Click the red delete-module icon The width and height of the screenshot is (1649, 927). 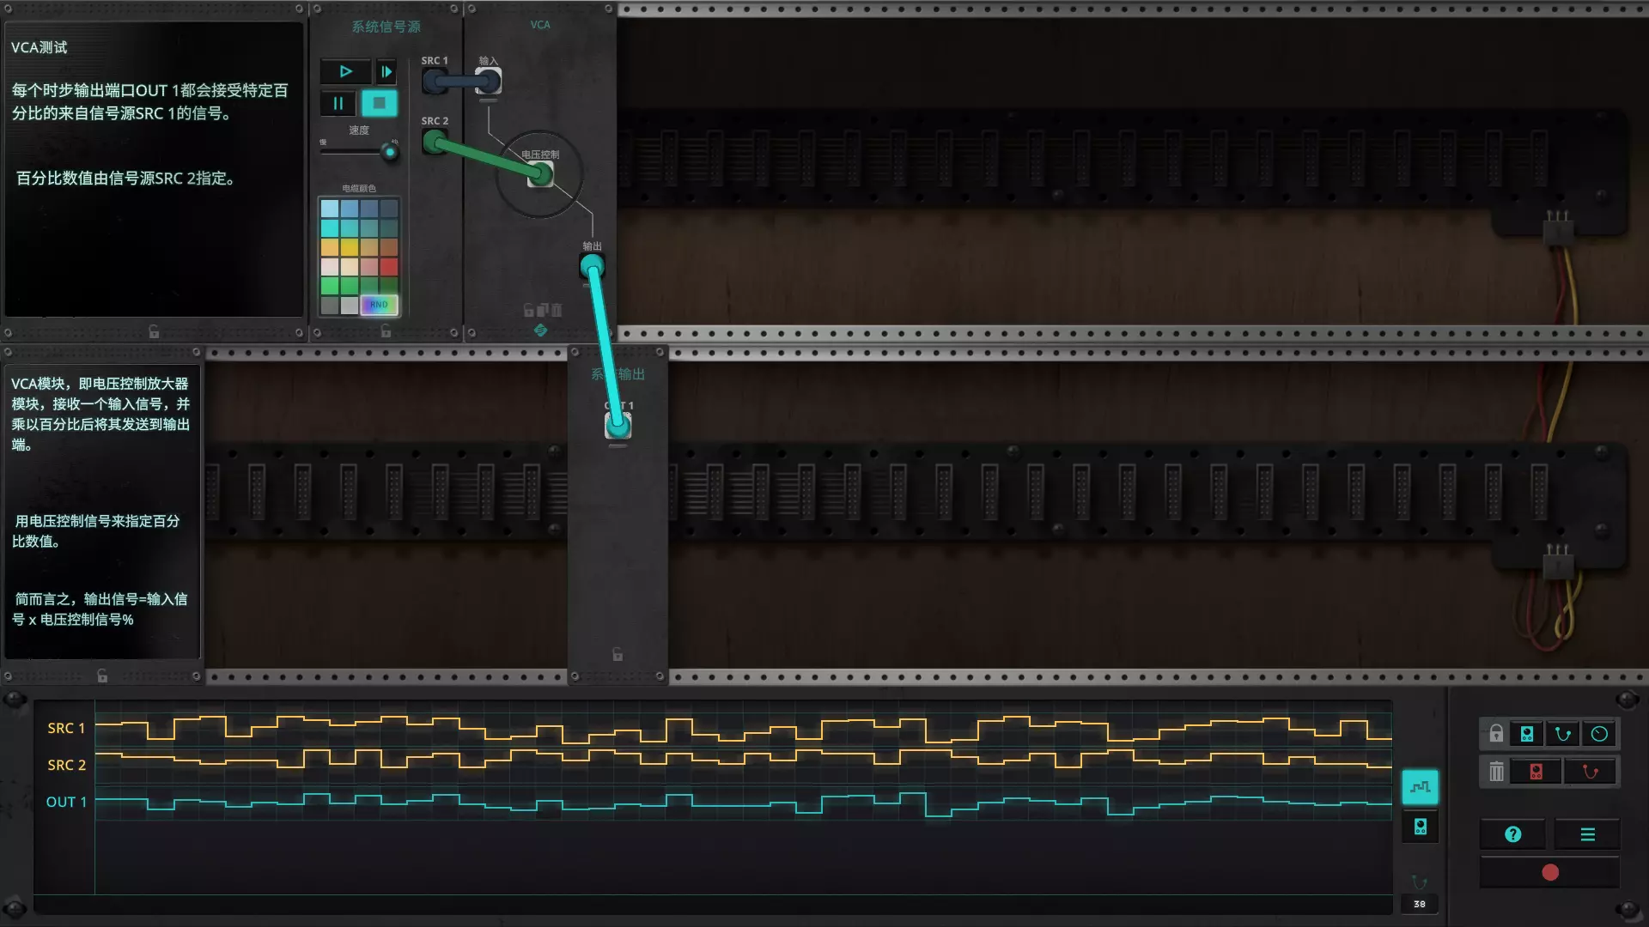[1536, 772]
